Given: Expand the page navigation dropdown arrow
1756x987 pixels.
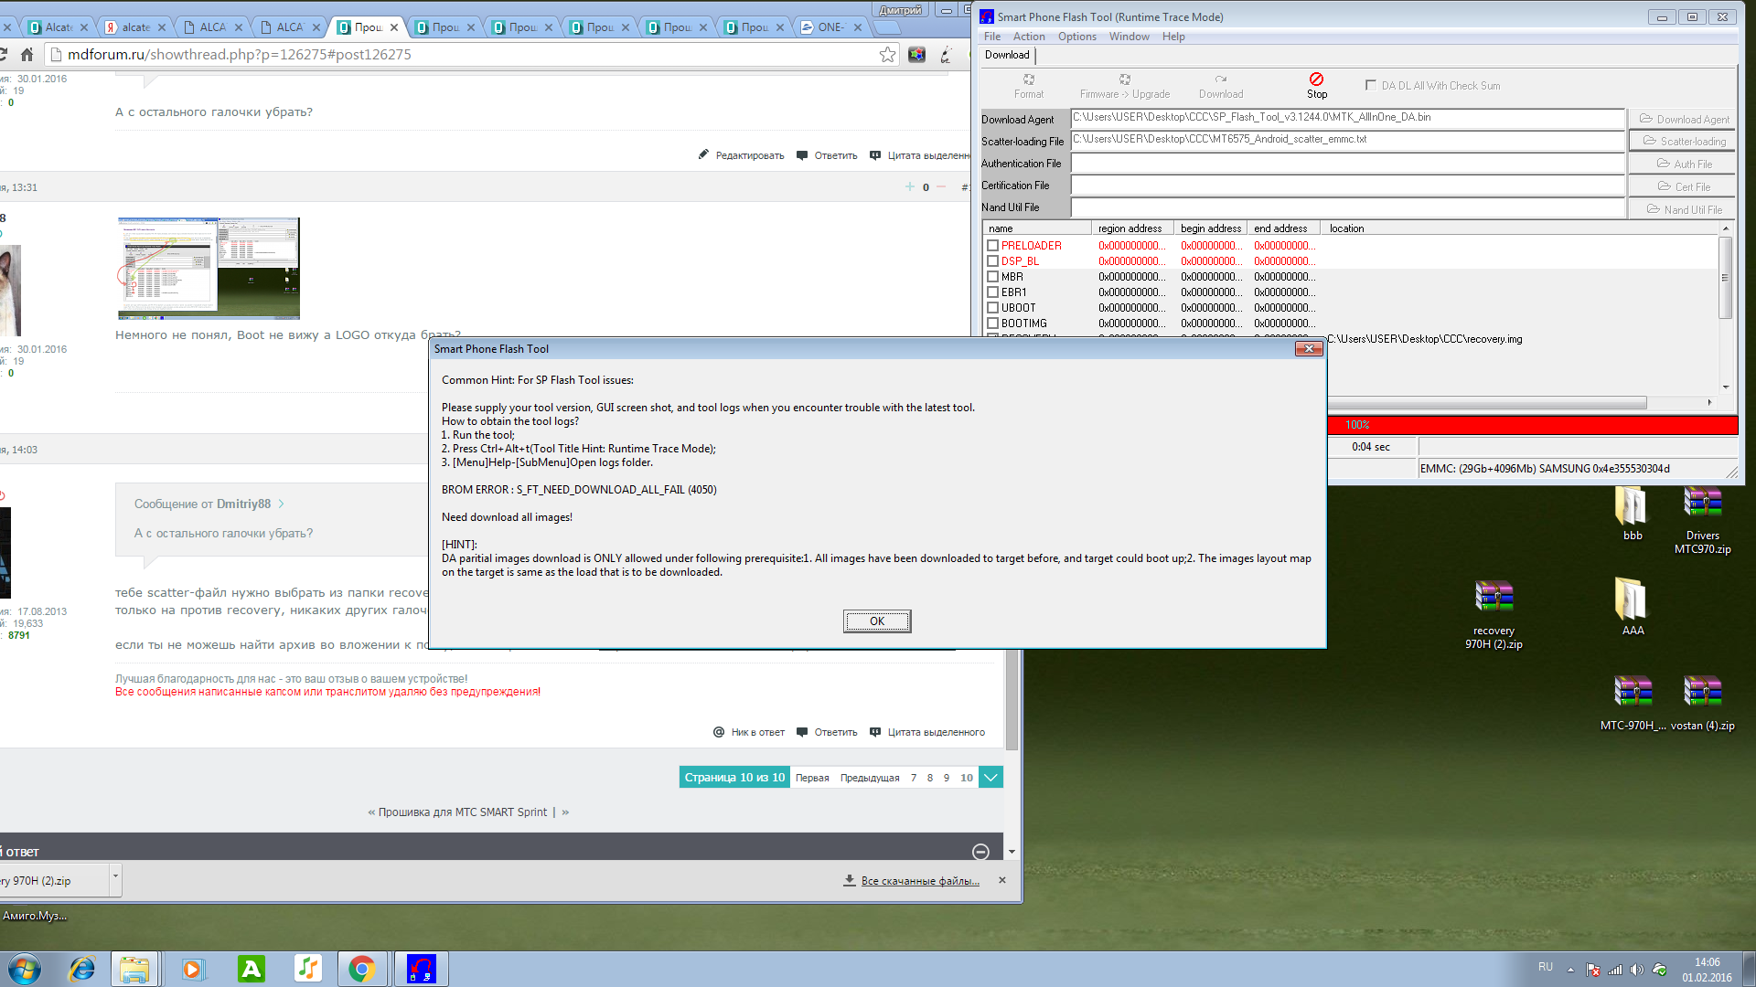Looking at the screenshot, I should [x=990, y=778].
